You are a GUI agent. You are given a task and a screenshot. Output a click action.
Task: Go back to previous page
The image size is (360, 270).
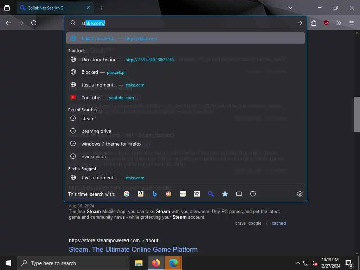[x=8, y=23]
